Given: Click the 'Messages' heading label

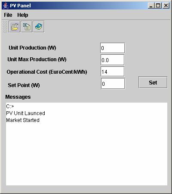Looking at the screenshot, I should tap(18, 97).
